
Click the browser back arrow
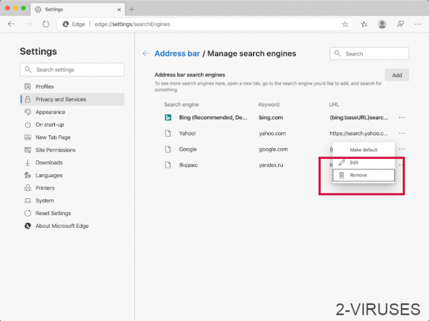pyautogui.click(x=11, y=24)
